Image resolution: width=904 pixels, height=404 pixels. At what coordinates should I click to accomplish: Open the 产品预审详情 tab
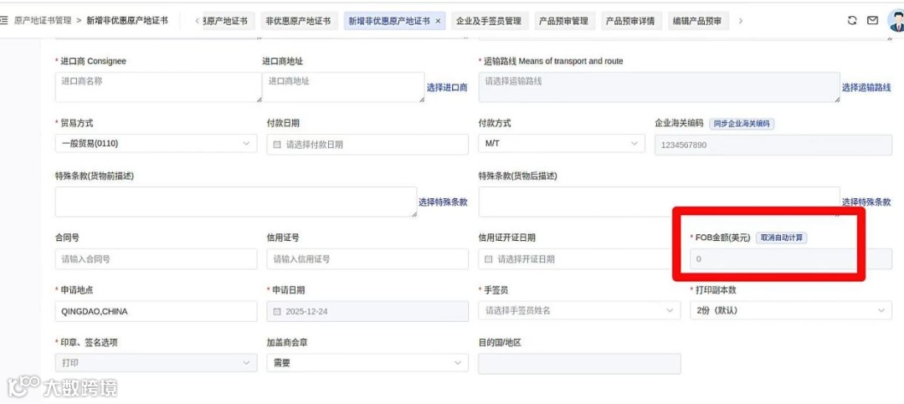(x=630, y=21)
